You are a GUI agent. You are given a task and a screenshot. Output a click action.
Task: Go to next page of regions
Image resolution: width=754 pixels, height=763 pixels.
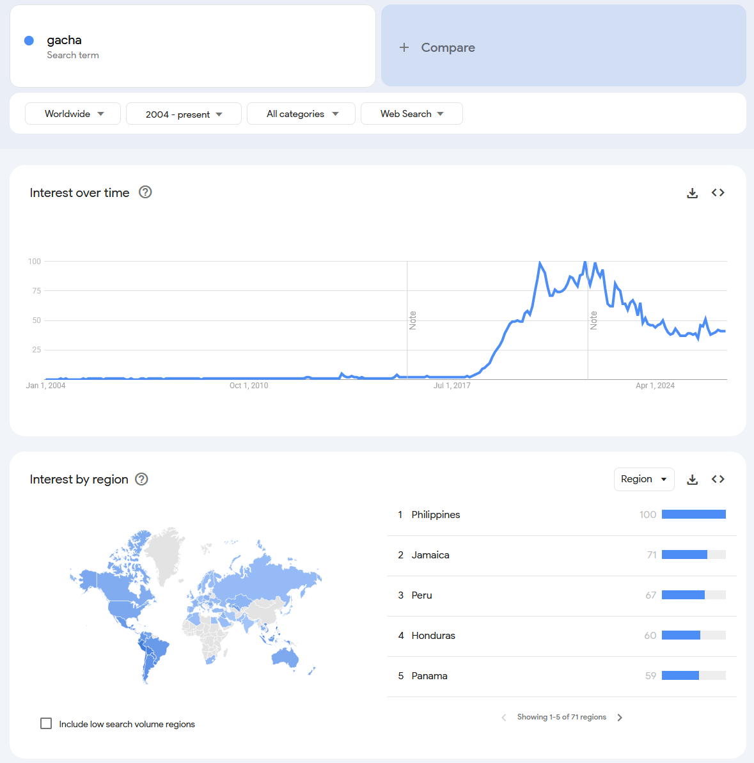click(620, 717)
